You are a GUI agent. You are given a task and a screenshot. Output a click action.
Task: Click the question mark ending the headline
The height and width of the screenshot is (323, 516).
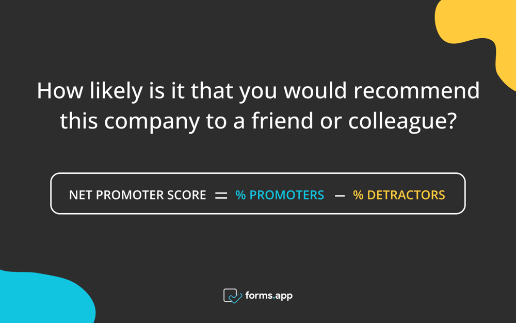click(450, 121)
